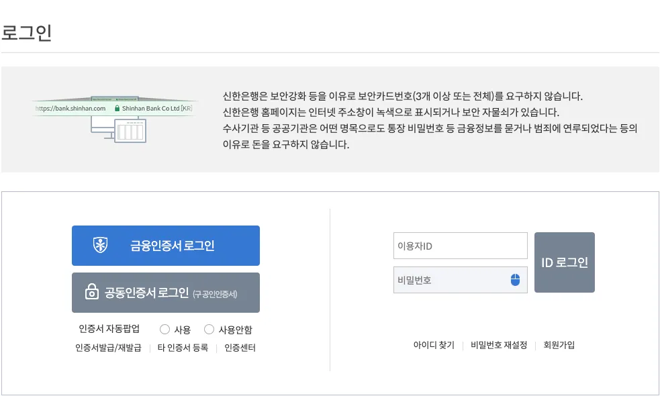660x396 pixels.
Task: Click the 로그인 page heading
Action: (x=26, y=33)
